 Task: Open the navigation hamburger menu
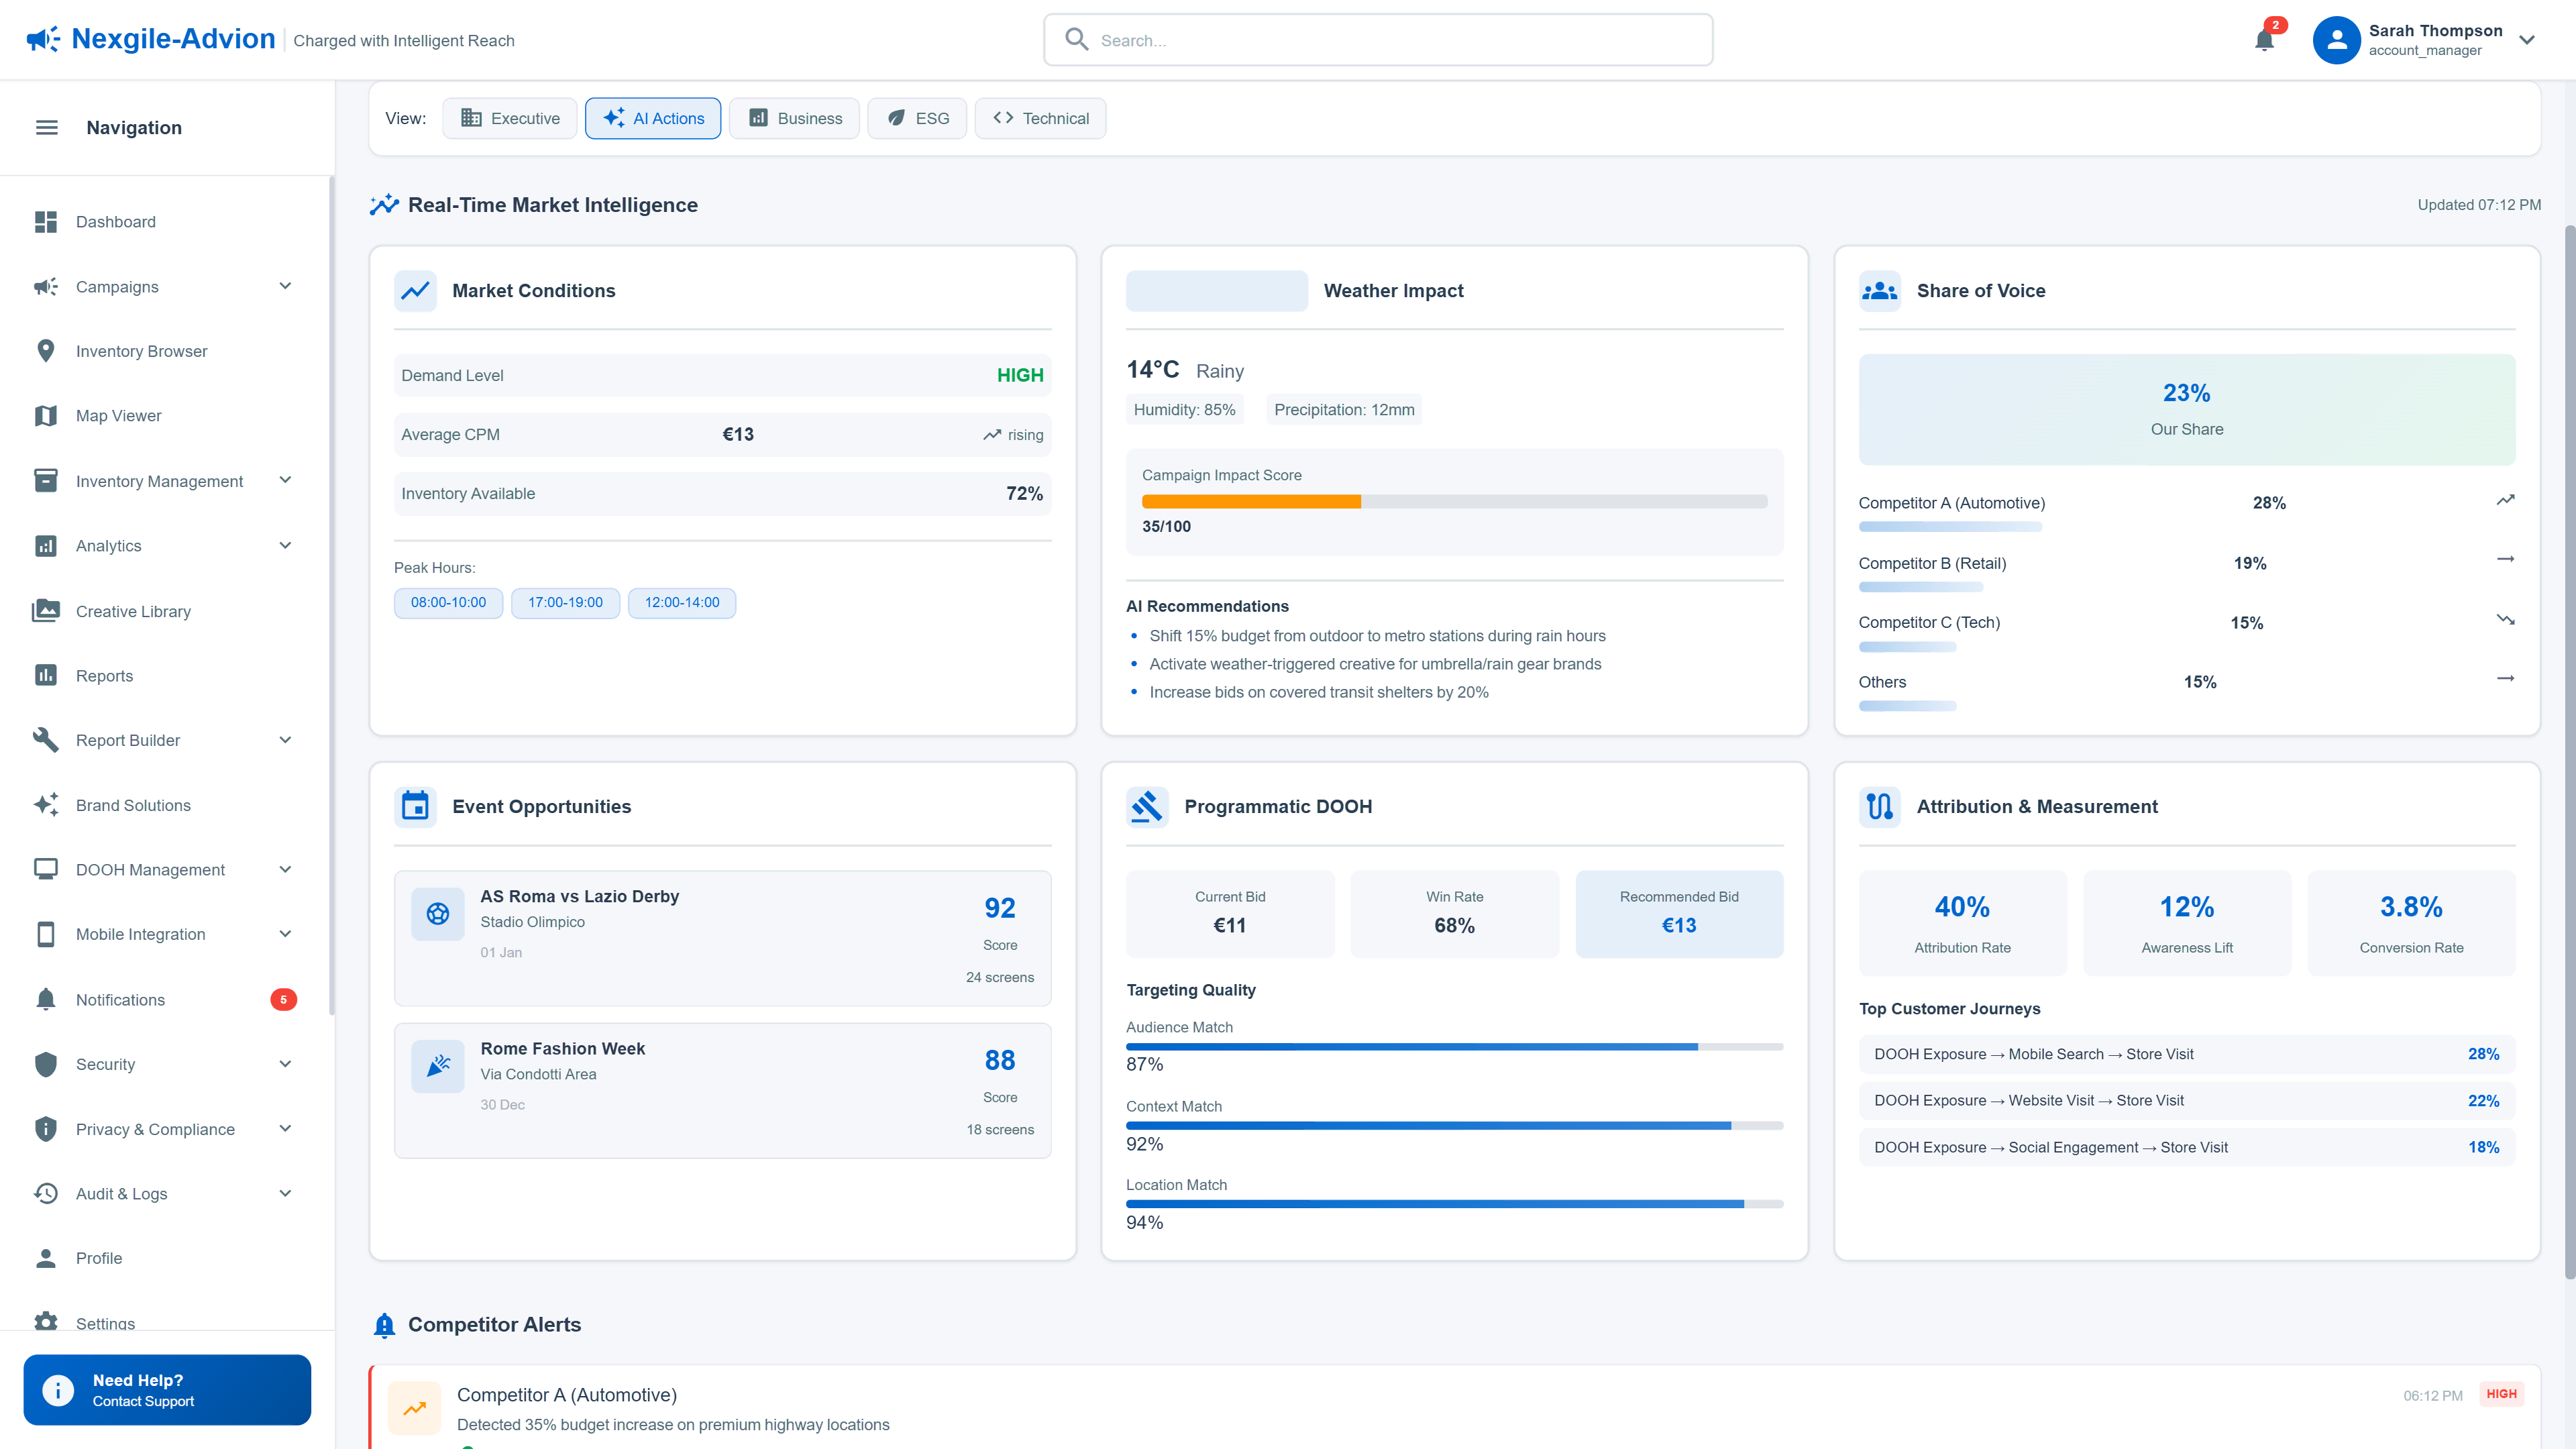coord(46,127)
